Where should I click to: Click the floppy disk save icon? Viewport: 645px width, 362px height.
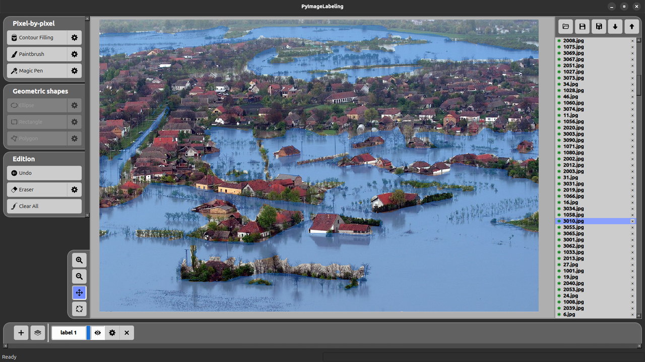tap(582, 27)
